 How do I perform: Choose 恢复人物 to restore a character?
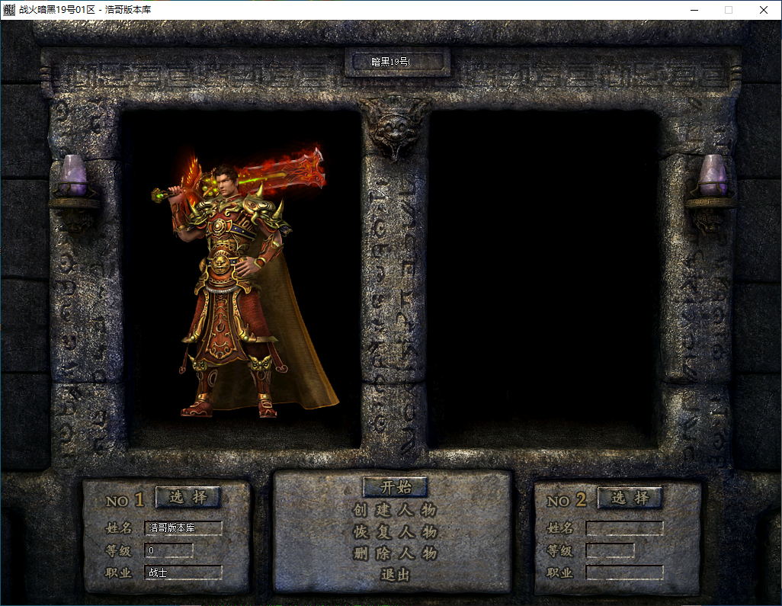395,532
